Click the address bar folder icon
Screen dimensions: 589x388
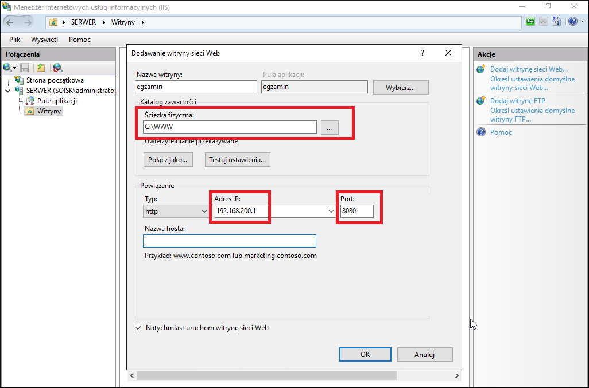tap(53, 22)
